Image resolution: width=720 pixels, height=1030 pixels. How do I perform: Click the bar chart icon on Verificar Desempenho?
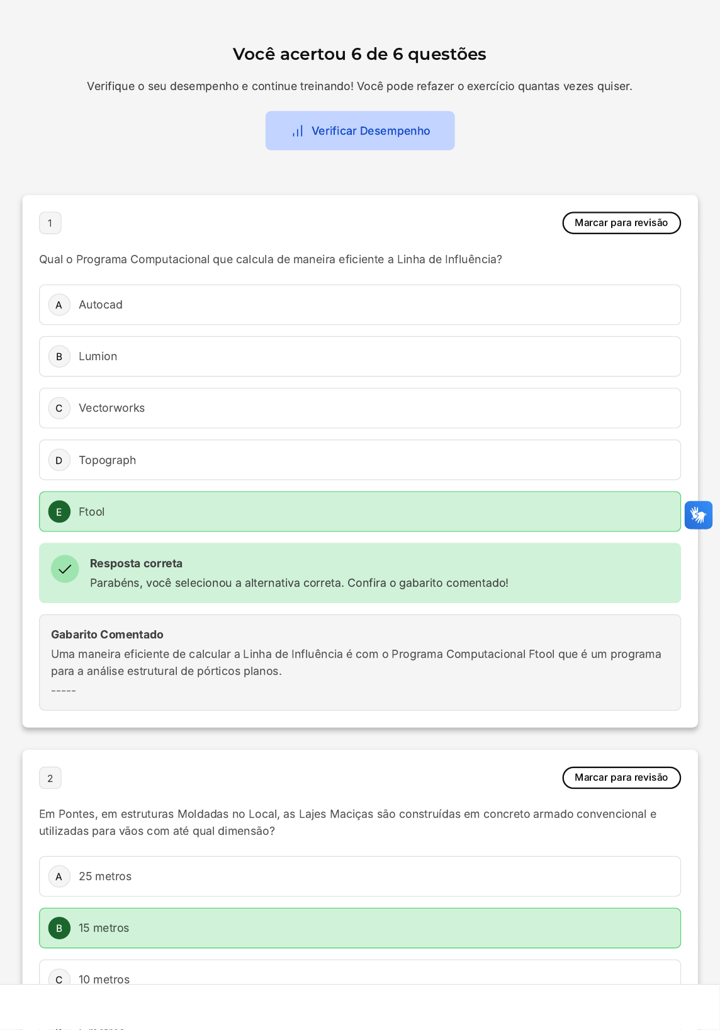click(298, 131)
